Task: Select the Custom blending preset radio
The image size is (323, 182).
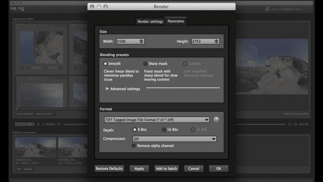Action: coord(185,64)
